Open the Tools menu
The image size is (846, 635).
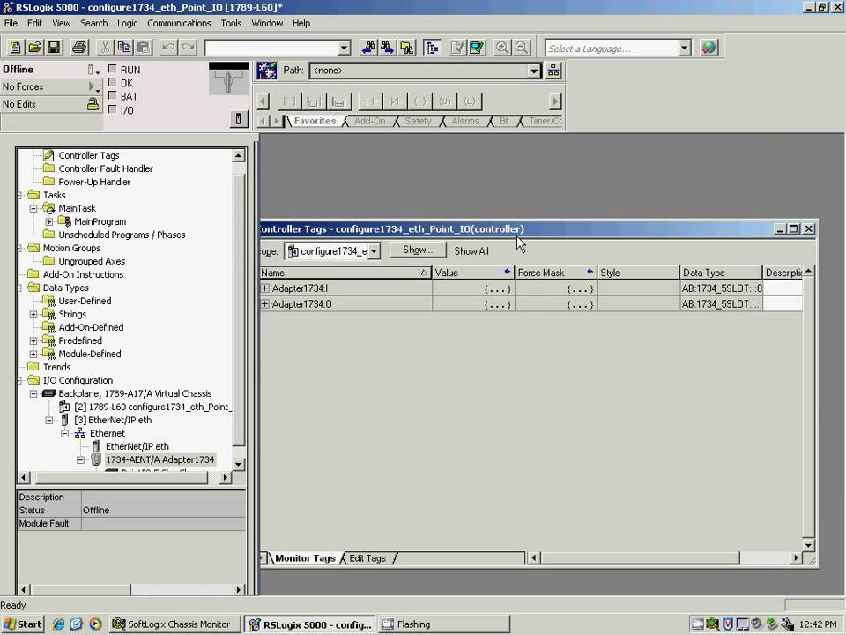pyautogui.click(x=231, y=23)
